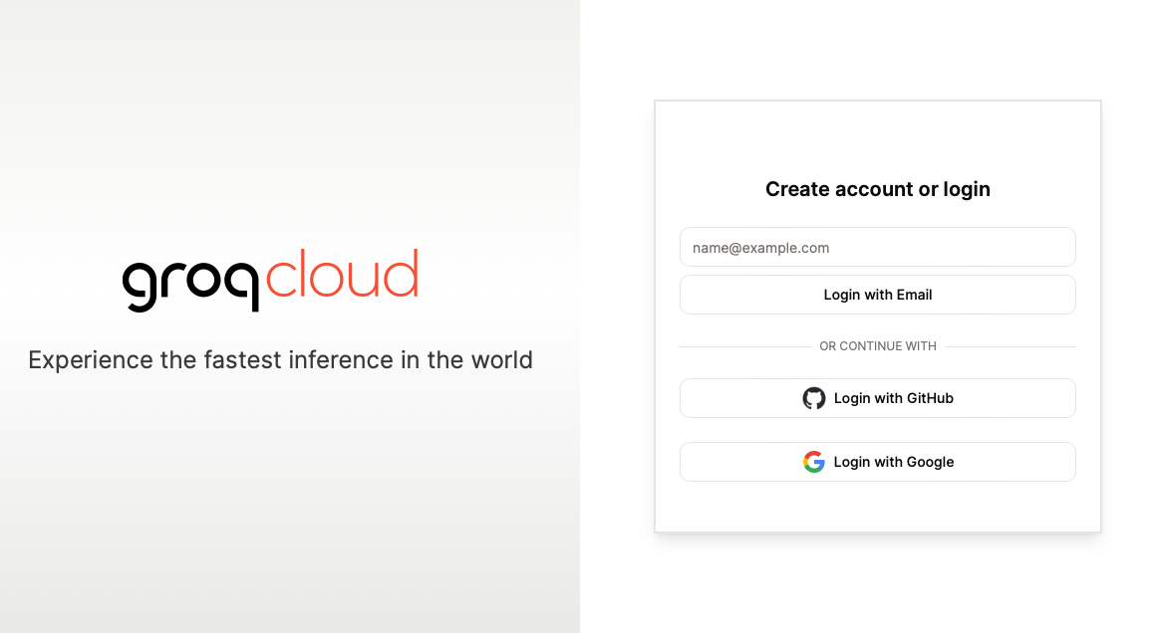Choose the Login with Google button
This screenshot has height=633, width=1159.
tap(893, 462)
